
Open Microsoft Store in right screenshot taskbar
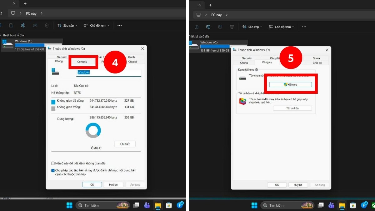point(353,205)
